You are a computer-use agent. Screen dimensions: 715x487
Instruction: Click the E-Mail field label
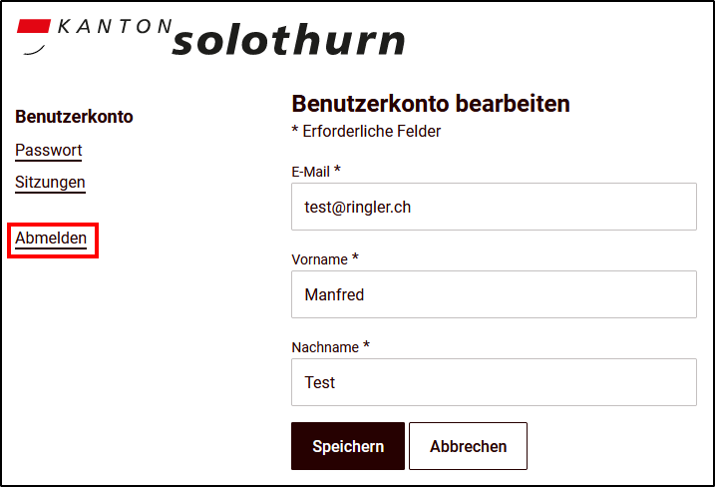tap(310, 172)
